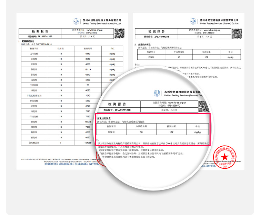
Task: Select the result value 5130
Action: [88, 80]
